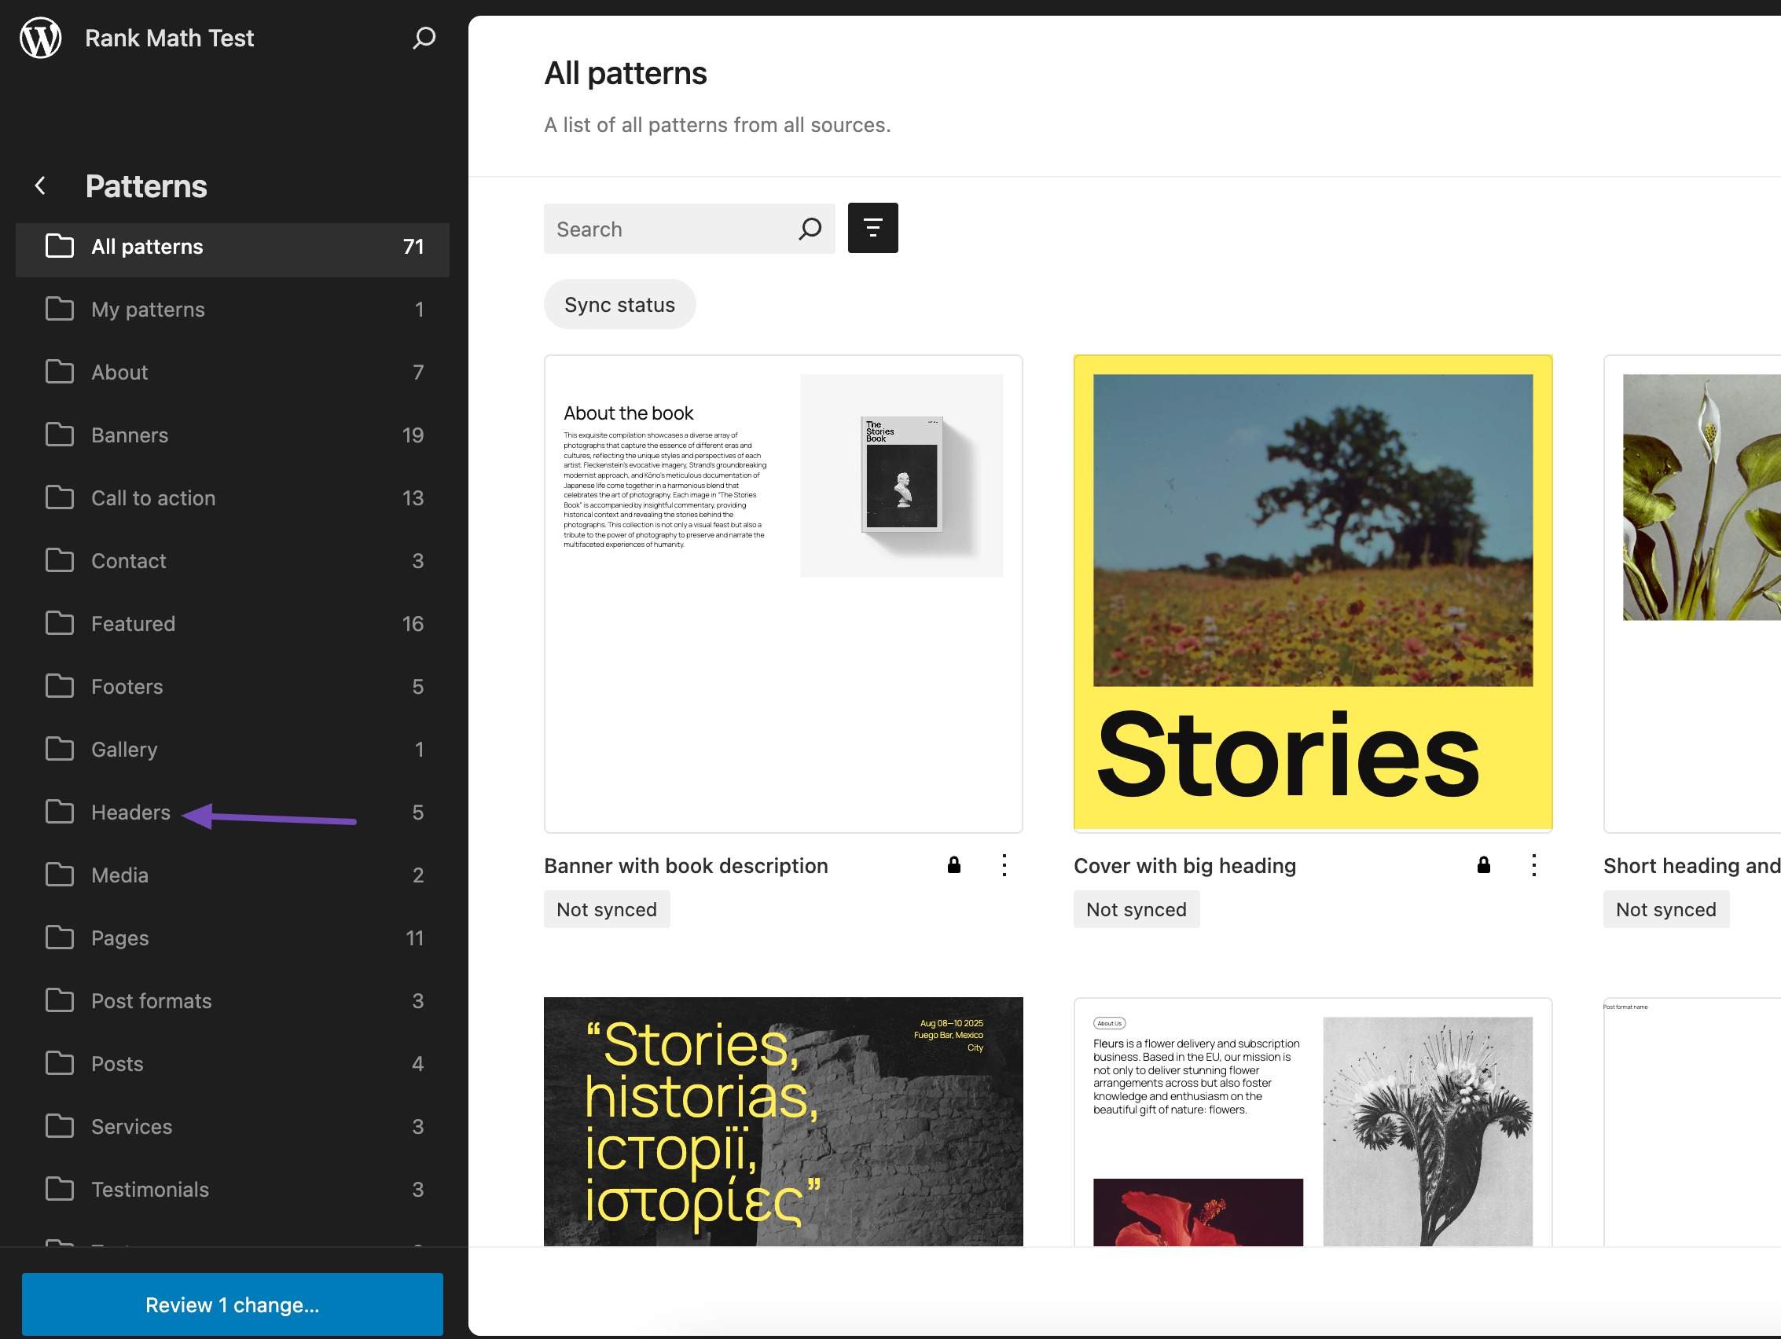Image resolution: width=1781 pixels, height=1339 pixels.
Task: Open the view options filter button
Action: click(872, 228)
